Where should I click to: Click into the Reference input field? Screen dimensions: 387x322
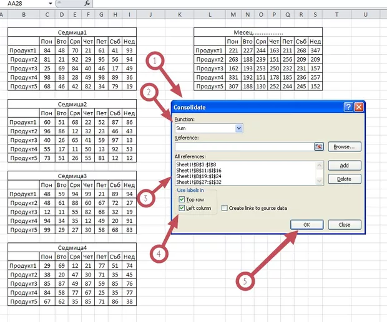tap(243, 147)
